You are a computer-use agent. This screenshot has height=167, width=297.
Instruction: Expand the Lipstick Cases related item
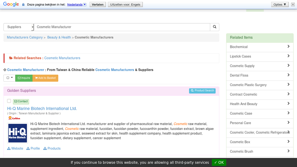click(x=260, y=56)
